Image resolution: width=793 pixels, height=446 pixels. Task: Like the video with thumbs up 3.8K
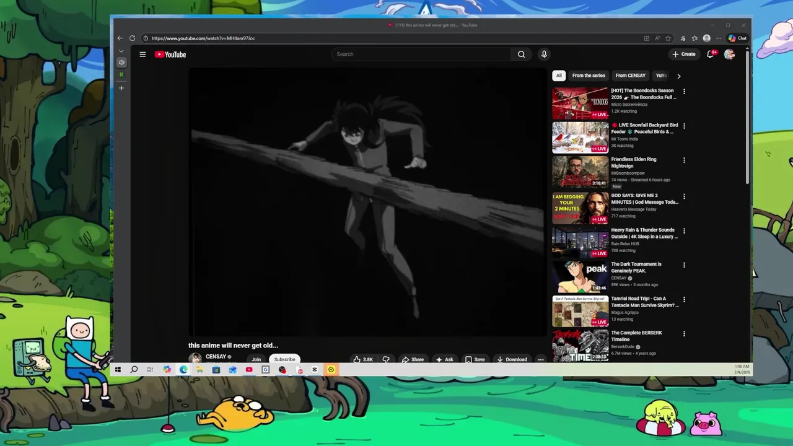click(363, 359)
